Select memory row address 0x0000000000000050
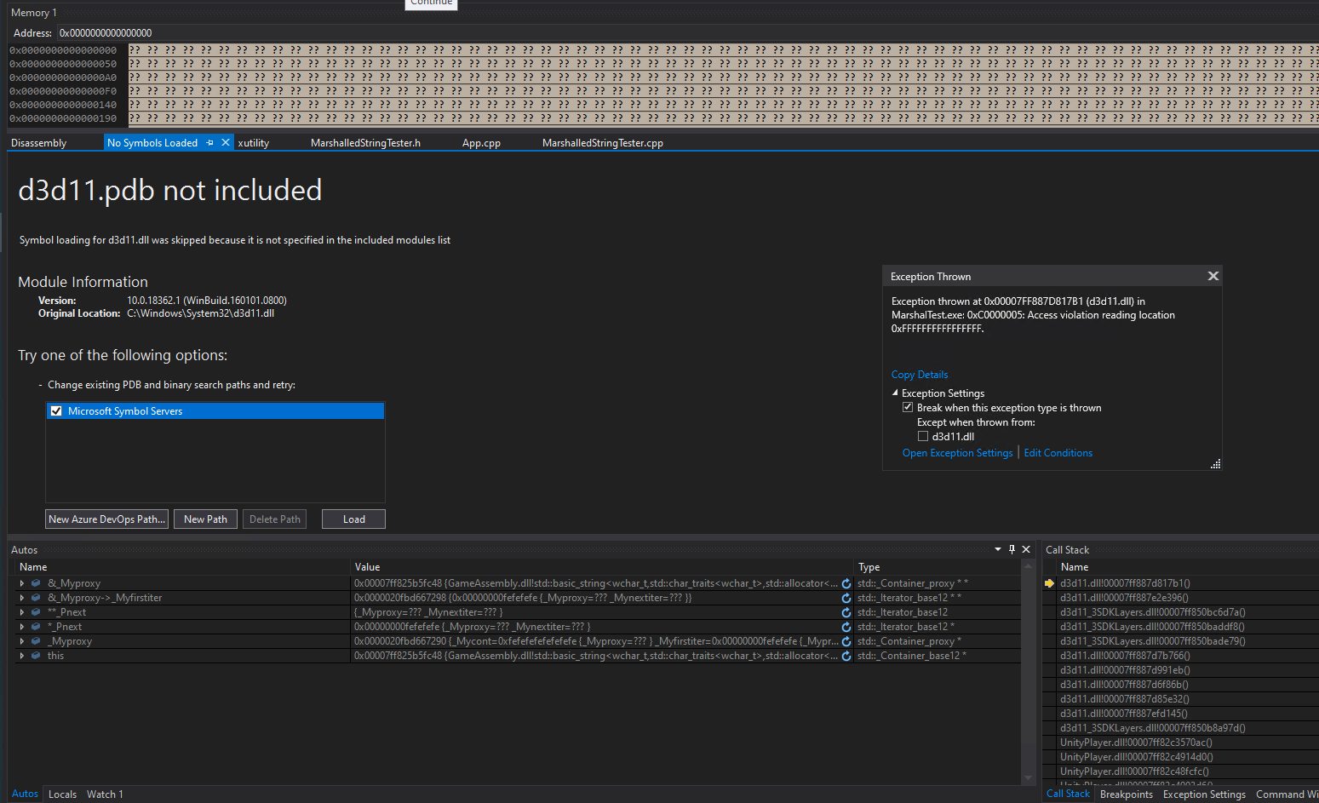The width and height of the screenshot is (1319, 803). [x=63, y=64]
